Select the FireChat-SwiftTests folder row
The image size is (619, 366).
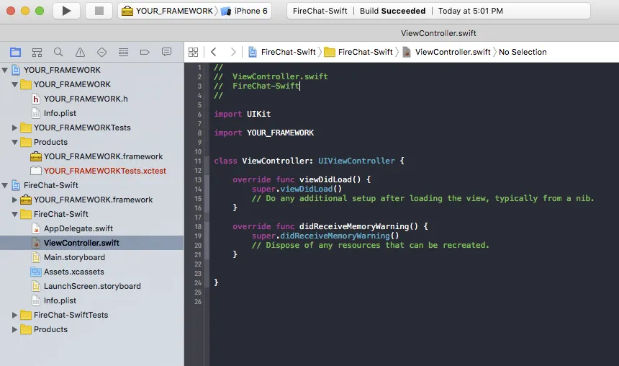point(91,315)
